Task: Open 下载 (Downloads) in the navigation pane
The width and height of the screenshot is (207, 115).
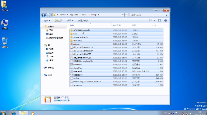Action: click(49, 30)
